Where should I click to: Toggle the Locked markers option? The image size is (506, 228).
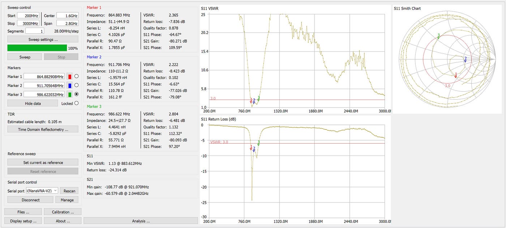click(x=76, y=104)
